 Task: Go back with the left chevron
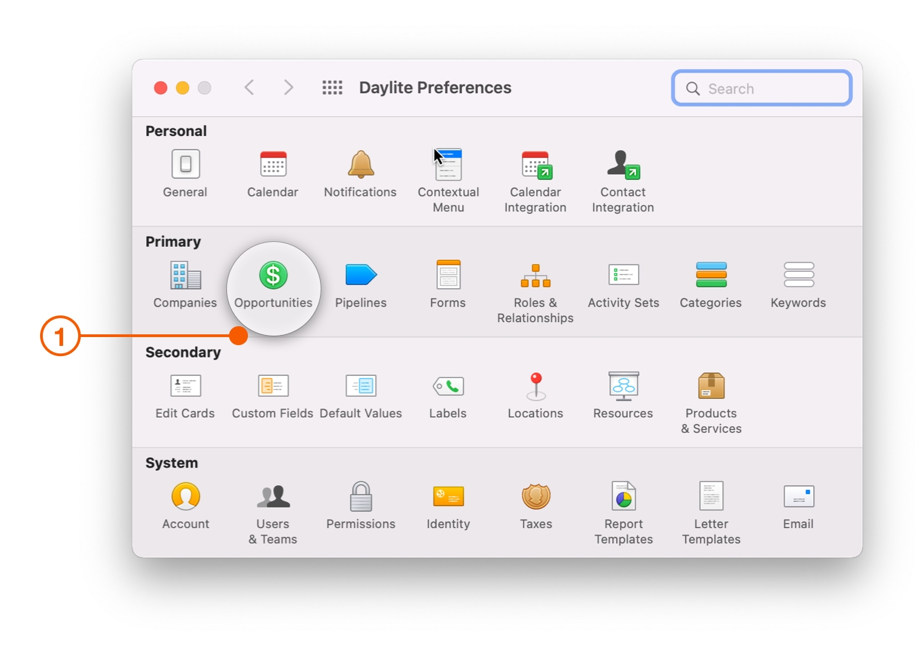point(249,88)
